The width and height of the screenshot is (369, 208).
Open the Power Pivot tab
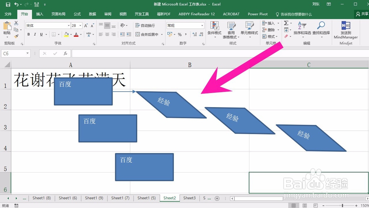258,14
